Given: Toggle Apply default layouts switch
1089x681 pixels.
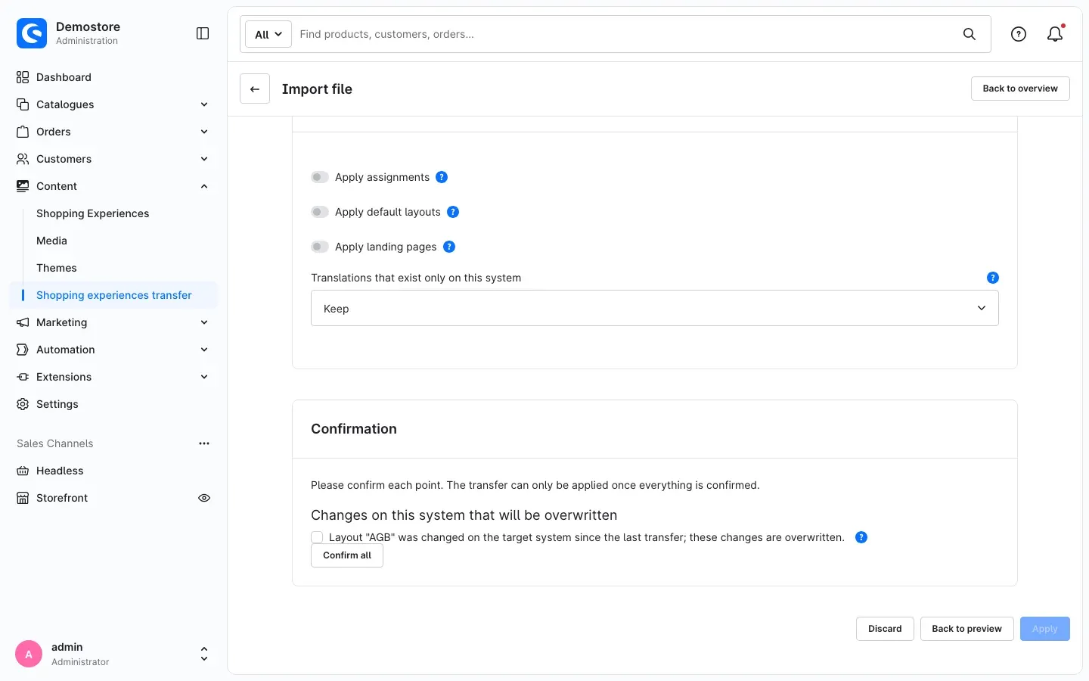Looking at the screenshot, I should [x=320, y=212].
